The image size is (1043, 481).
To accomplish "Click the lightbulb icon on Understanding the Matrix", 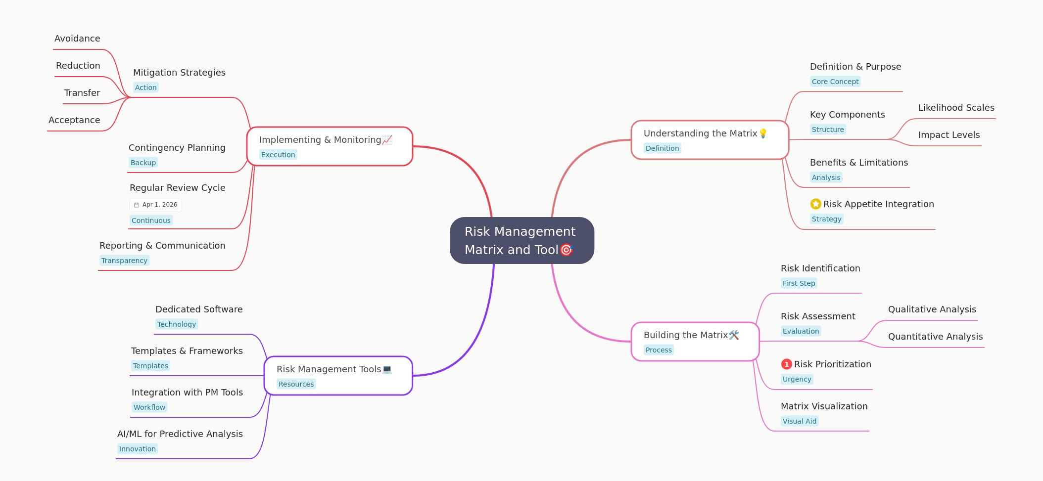I will click(763, 132).
